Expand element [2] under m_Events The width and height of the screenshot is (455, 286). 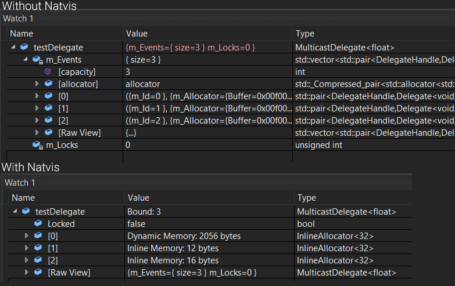[37, 120]
